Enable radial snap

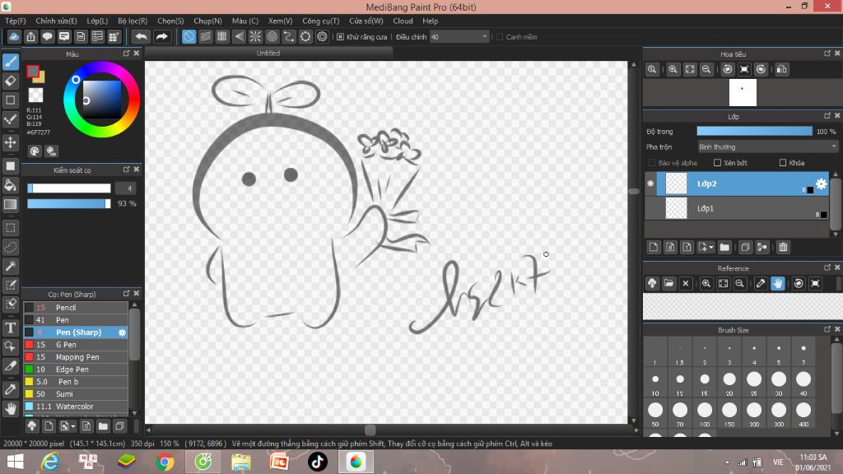[x=255, y=36]
